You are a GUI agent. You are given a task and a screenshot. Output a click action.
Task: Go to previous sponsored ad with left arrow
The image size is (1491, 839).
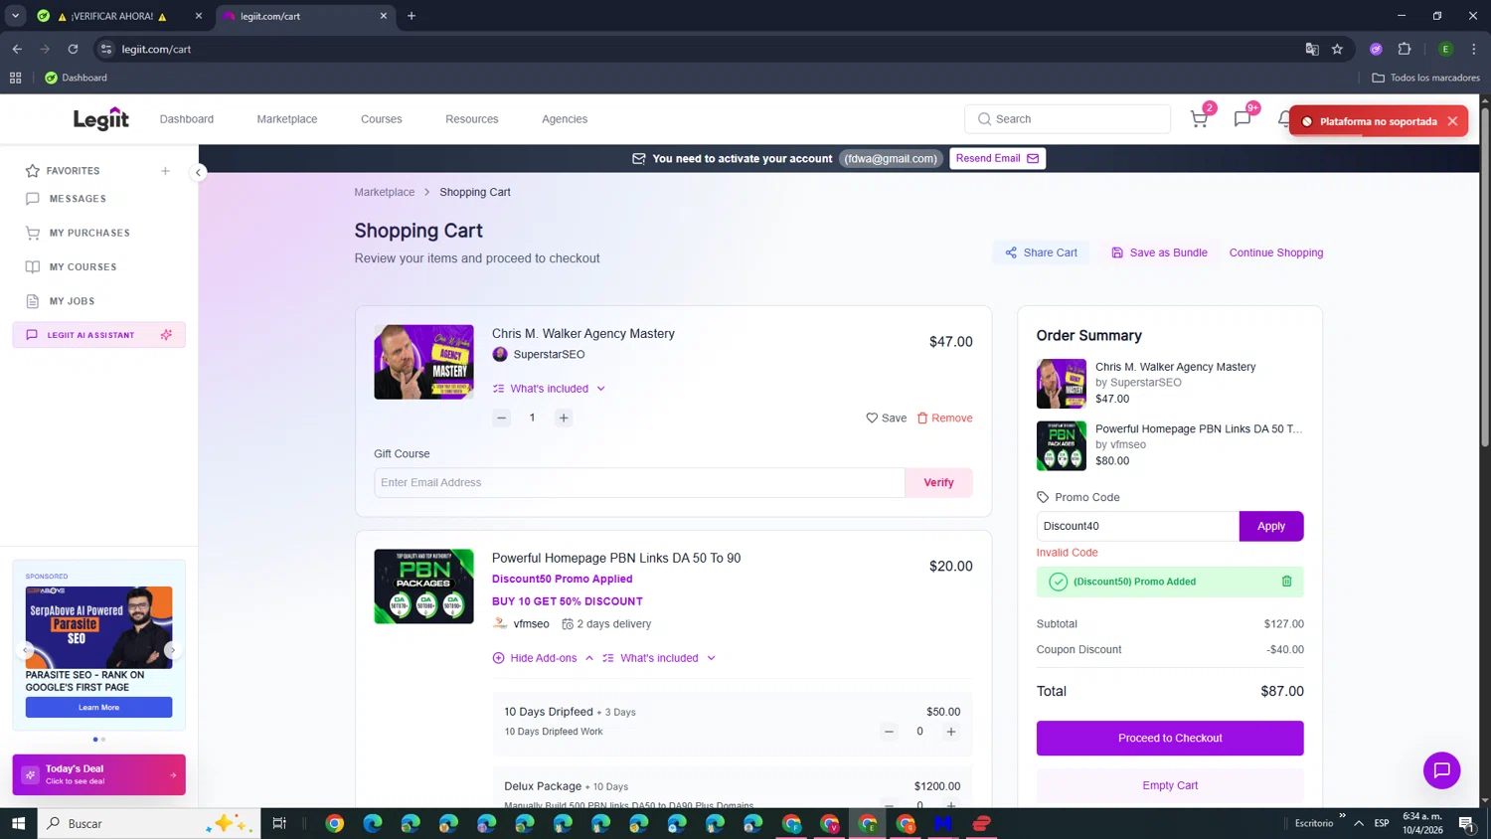pos(26,650)
